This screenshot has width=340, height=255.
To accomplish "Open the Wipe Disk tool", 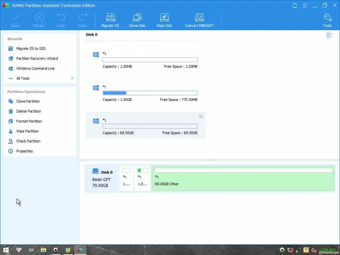I will point(164,21).
